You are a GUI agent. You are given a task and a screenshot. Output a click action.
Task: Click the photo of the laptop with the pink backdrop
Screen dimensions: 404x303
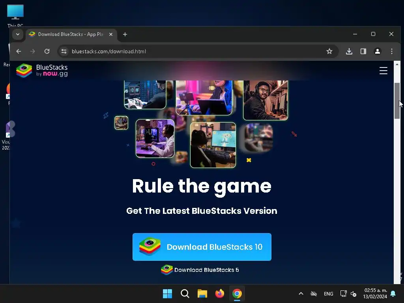(x=204, y=97)
